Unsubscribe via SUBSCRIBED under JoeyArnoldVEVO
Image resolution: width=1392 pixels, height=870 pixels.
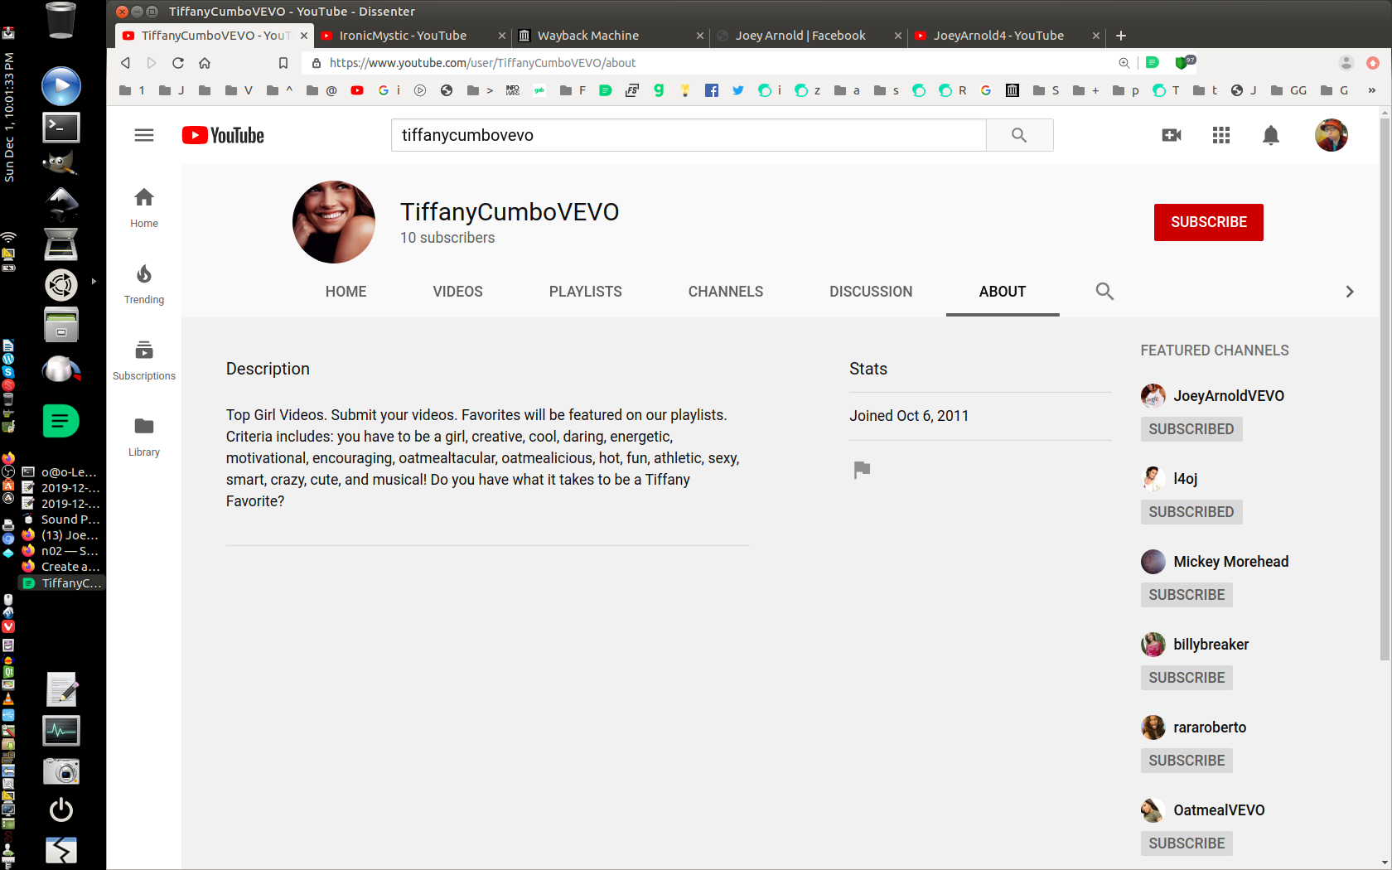click(x=1191, y=429)
